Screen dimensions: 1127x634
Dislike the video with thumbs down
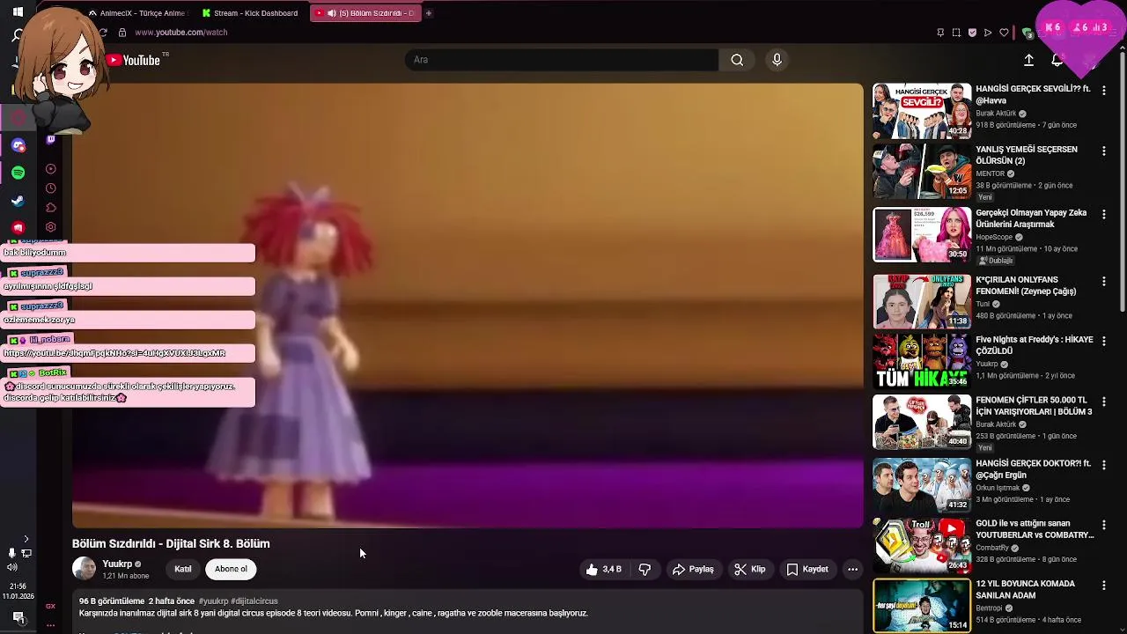[x=645, y=569]
